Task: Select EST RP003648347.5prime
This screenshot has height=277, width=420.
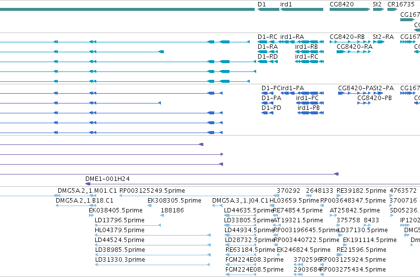Action: tap(322, 206)
